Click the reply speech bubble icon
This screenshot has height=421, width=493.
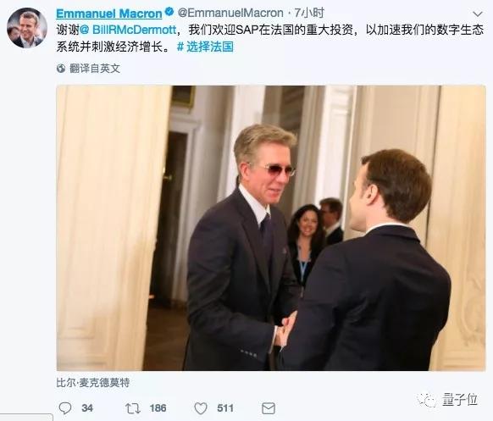(65, 408)
